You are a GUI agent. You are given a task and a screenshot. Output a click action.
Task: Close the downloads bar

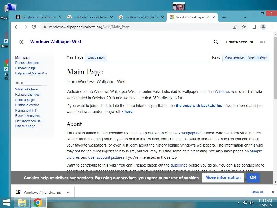(273, 192)
